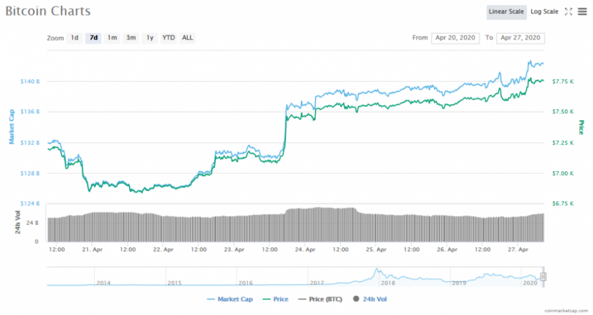This screenshot has width=593, height=315.
Task: Open the chart hamburger menu
Action: pos(582,12)
